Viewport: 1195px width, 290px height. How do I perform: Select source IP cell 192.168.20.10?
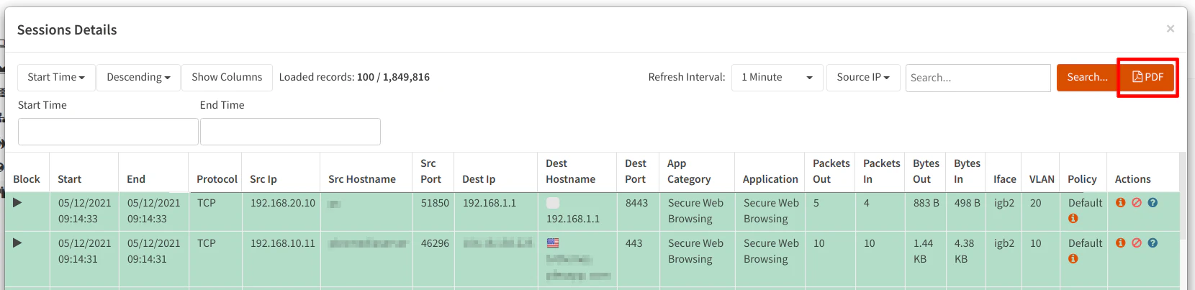[x=283, y=203]
